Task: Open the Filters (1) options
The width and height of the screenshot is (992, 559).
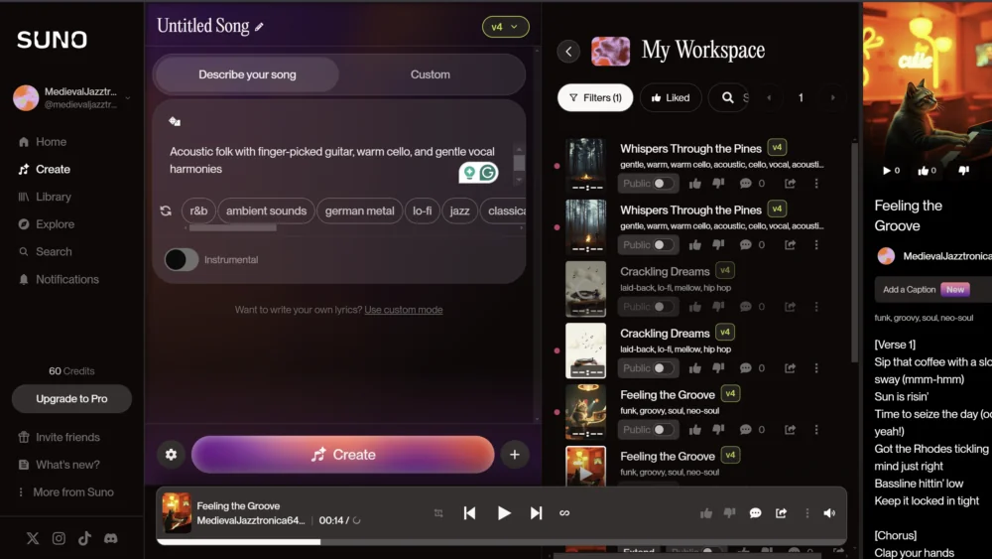Action: click(x=595, y=97)
